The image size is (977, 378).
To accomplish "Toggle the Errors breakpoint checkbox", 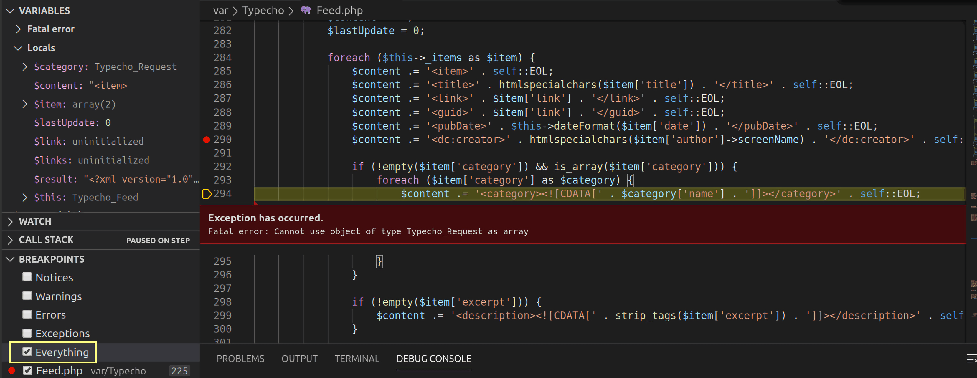I will [x=27, y=314].
